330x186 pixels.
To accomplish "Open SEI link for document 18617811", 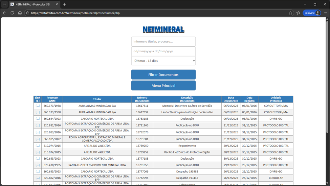I will tap(37, 106).
